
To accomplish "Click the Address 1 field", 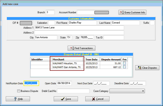I will click(79, 28).
